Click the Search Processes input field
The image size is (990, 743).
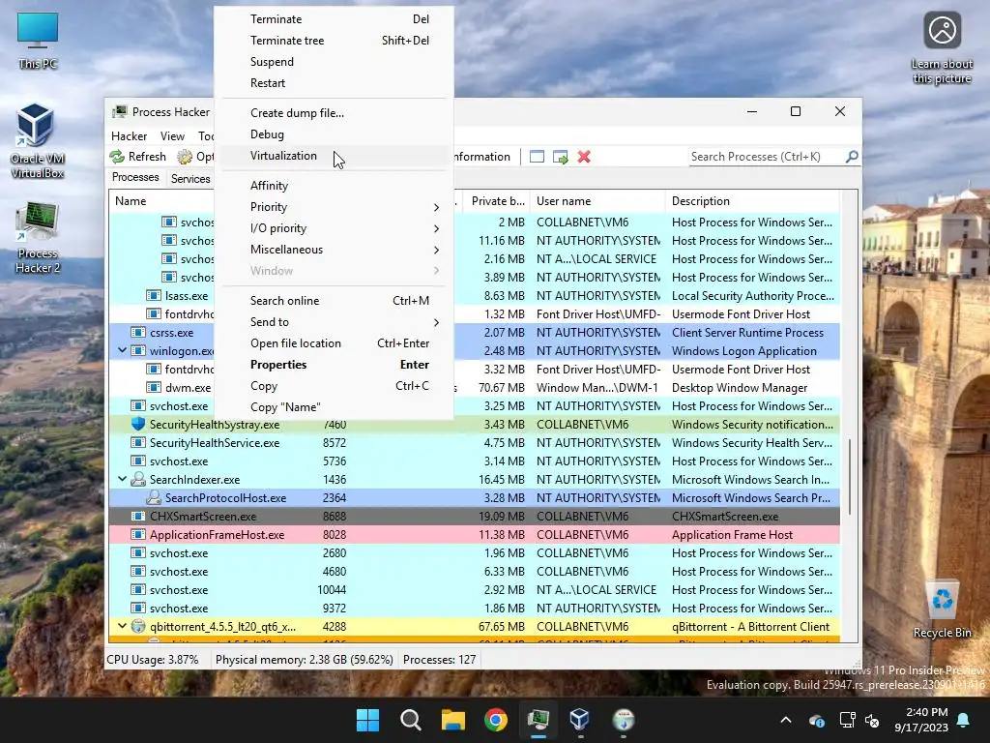pyautogui.click(x=767, y=157)
